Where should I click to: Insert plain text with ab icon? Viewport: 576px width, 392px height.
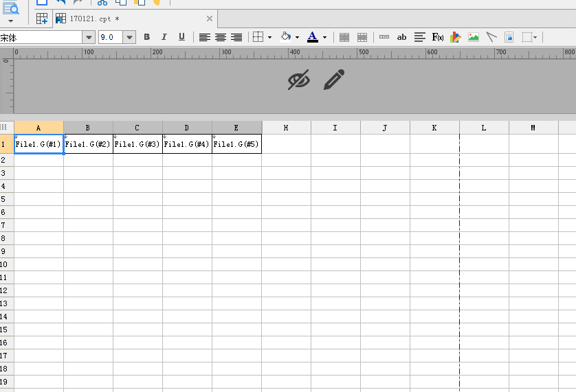pos(402,37)
